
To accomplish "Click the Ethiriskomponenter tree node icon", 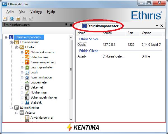I will pyautogui.click(x=11, y=37).
